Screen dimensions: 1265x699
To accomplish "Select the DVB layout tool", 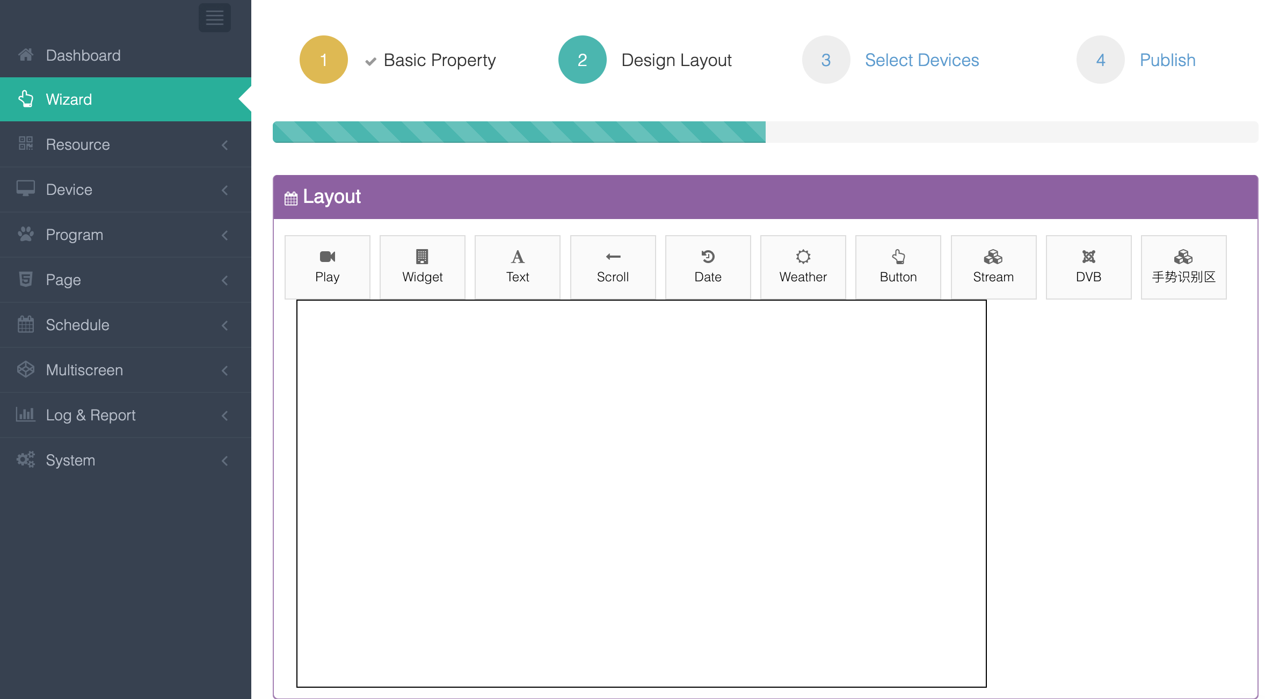I will 1088,266.
